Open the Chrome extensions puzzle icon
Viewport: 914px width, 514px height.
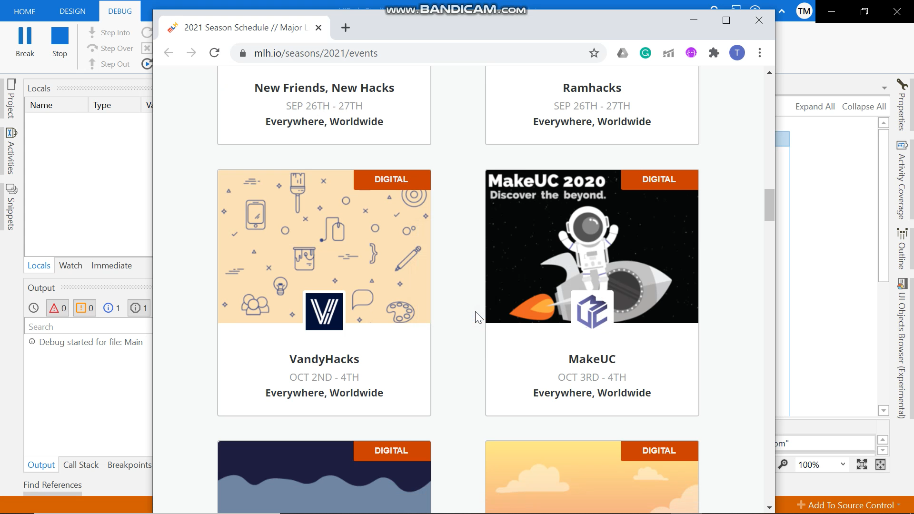[714, 53]
